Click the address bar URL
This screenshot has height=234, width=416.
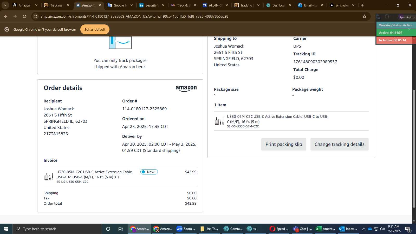point(134,16)
